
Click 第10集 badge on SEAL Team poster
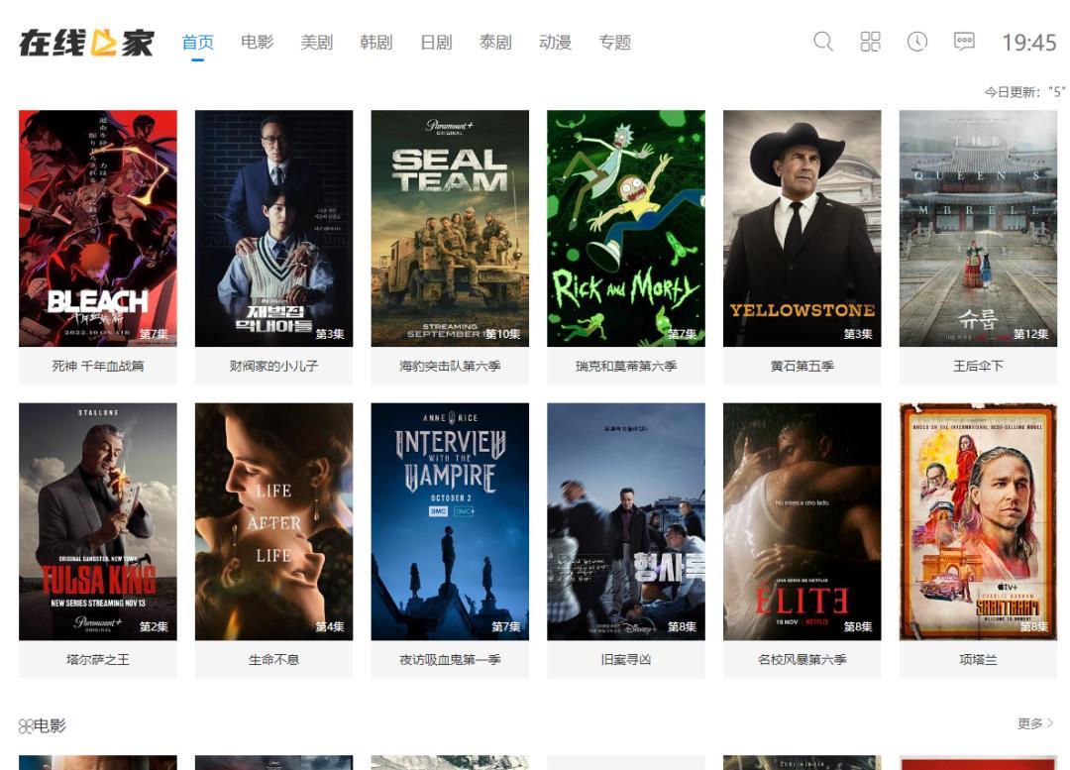(503, 334)
